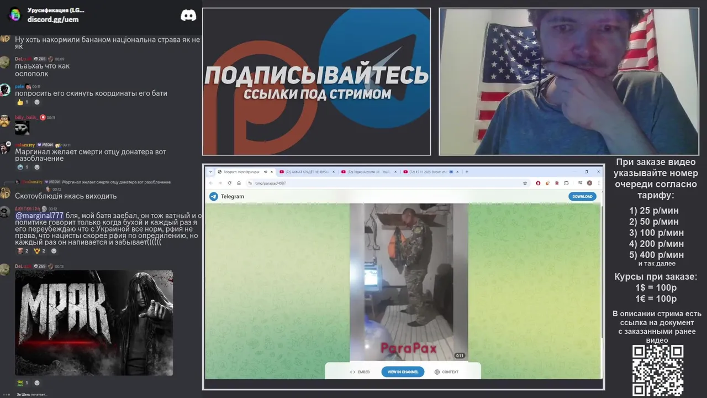Play the ParaPax video in Telegram
The height and width of the screenshot is (398, 707).
click(x=409, y=282)
